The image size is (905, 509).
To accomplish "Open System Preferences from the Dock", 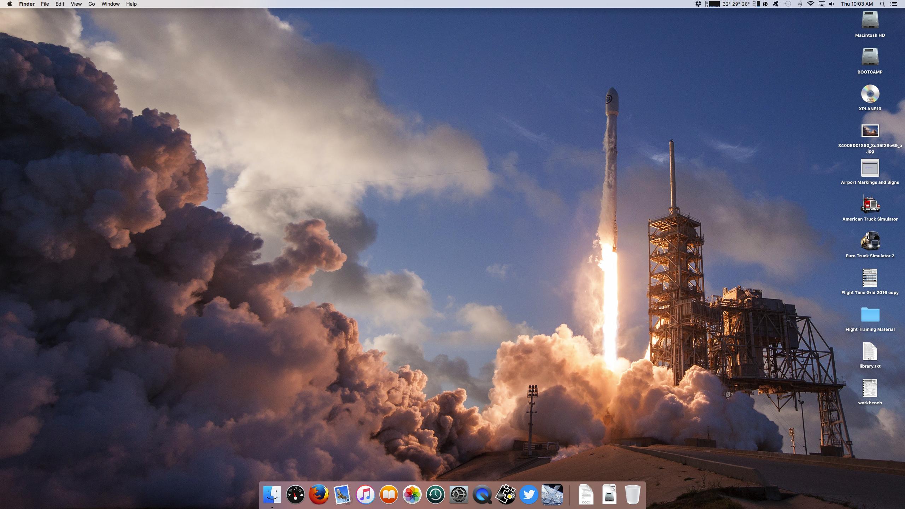I will click(x=459, y=494).
